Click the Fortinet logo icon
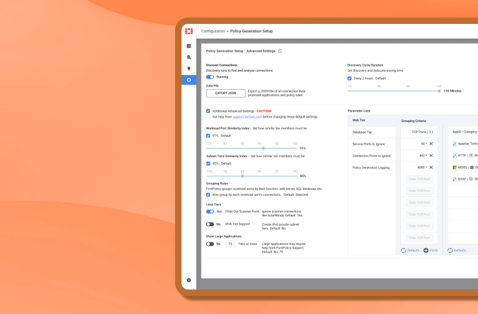This screenshot has width=478, height=314. coord(189,31)
